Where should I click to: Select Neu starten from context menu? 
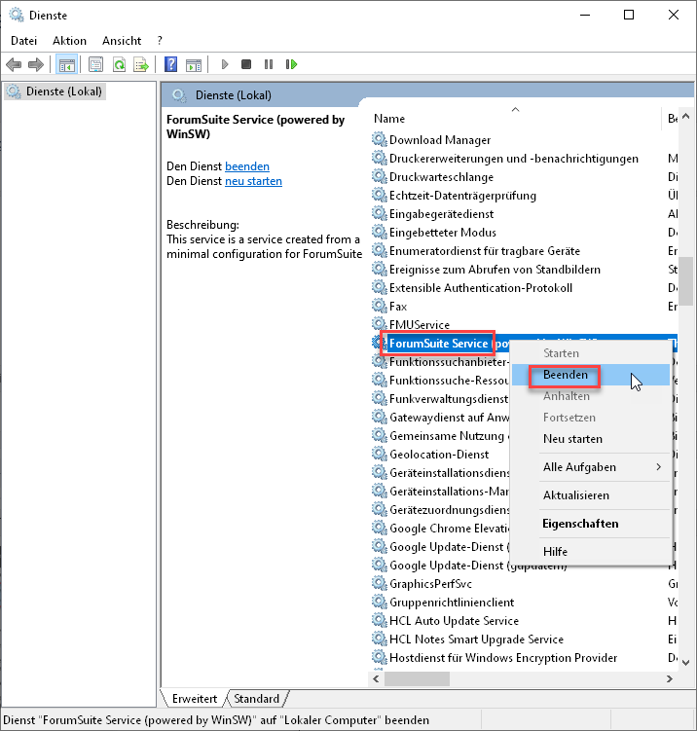(572, 439)
